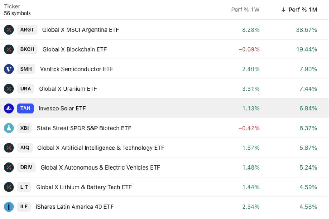Select the Global X icon beside AIQ
The width and height of the screenshot is (329, 219).
tap(9, 148)
